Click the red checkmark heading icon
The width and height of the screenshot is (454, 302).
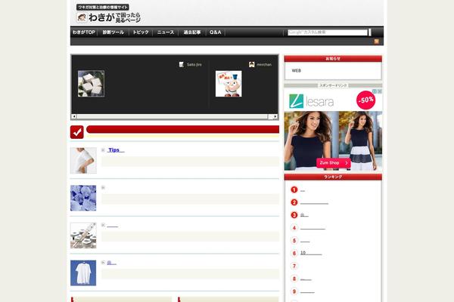click(77, 132)
